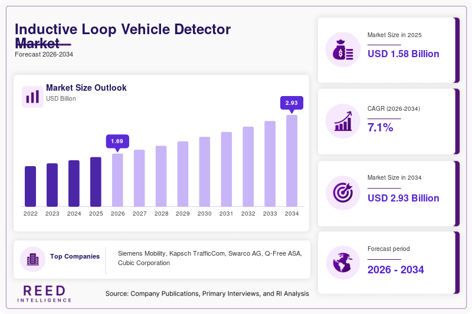This screenshot has height=314, width=472.
Task: Click the target icon for Market Size 2034
Action: (343, 193)
